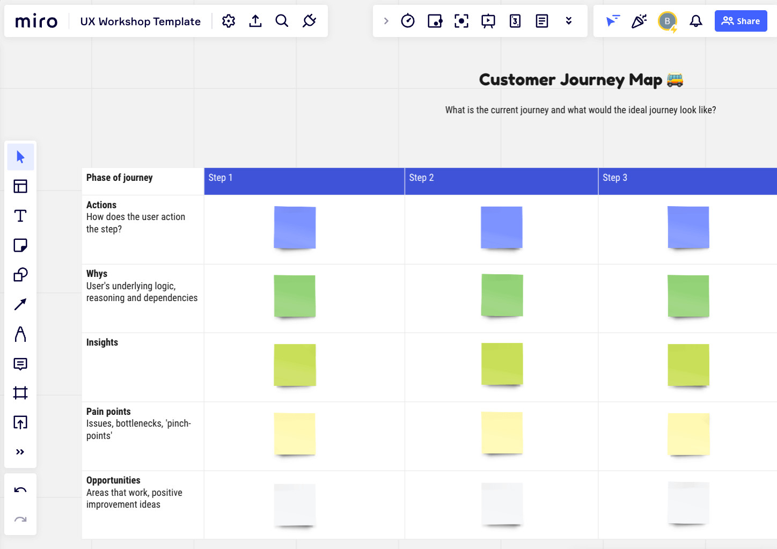This screenshot has height=549, width=777.
Task: Select the Connection line arrow tool
Action: [20, 304]
